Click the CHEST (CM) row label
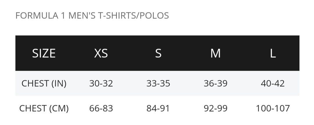This screenshot has height=125, width=314. tap(44, 108)
